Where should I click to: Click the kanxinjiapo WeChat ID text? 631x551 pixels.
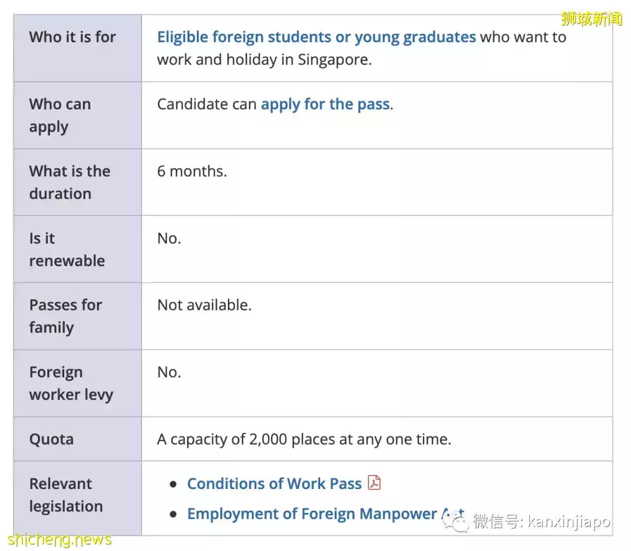pos(568,521)
